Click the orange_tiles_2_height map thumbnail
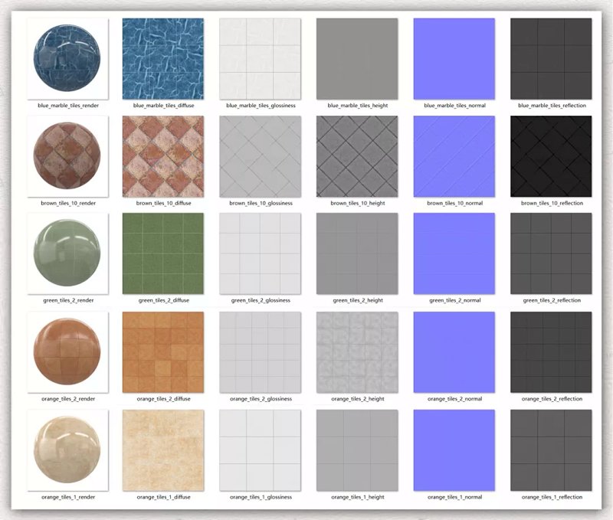Image resolution: width=613 pixels, height=520 pixels. coord(357,352)
